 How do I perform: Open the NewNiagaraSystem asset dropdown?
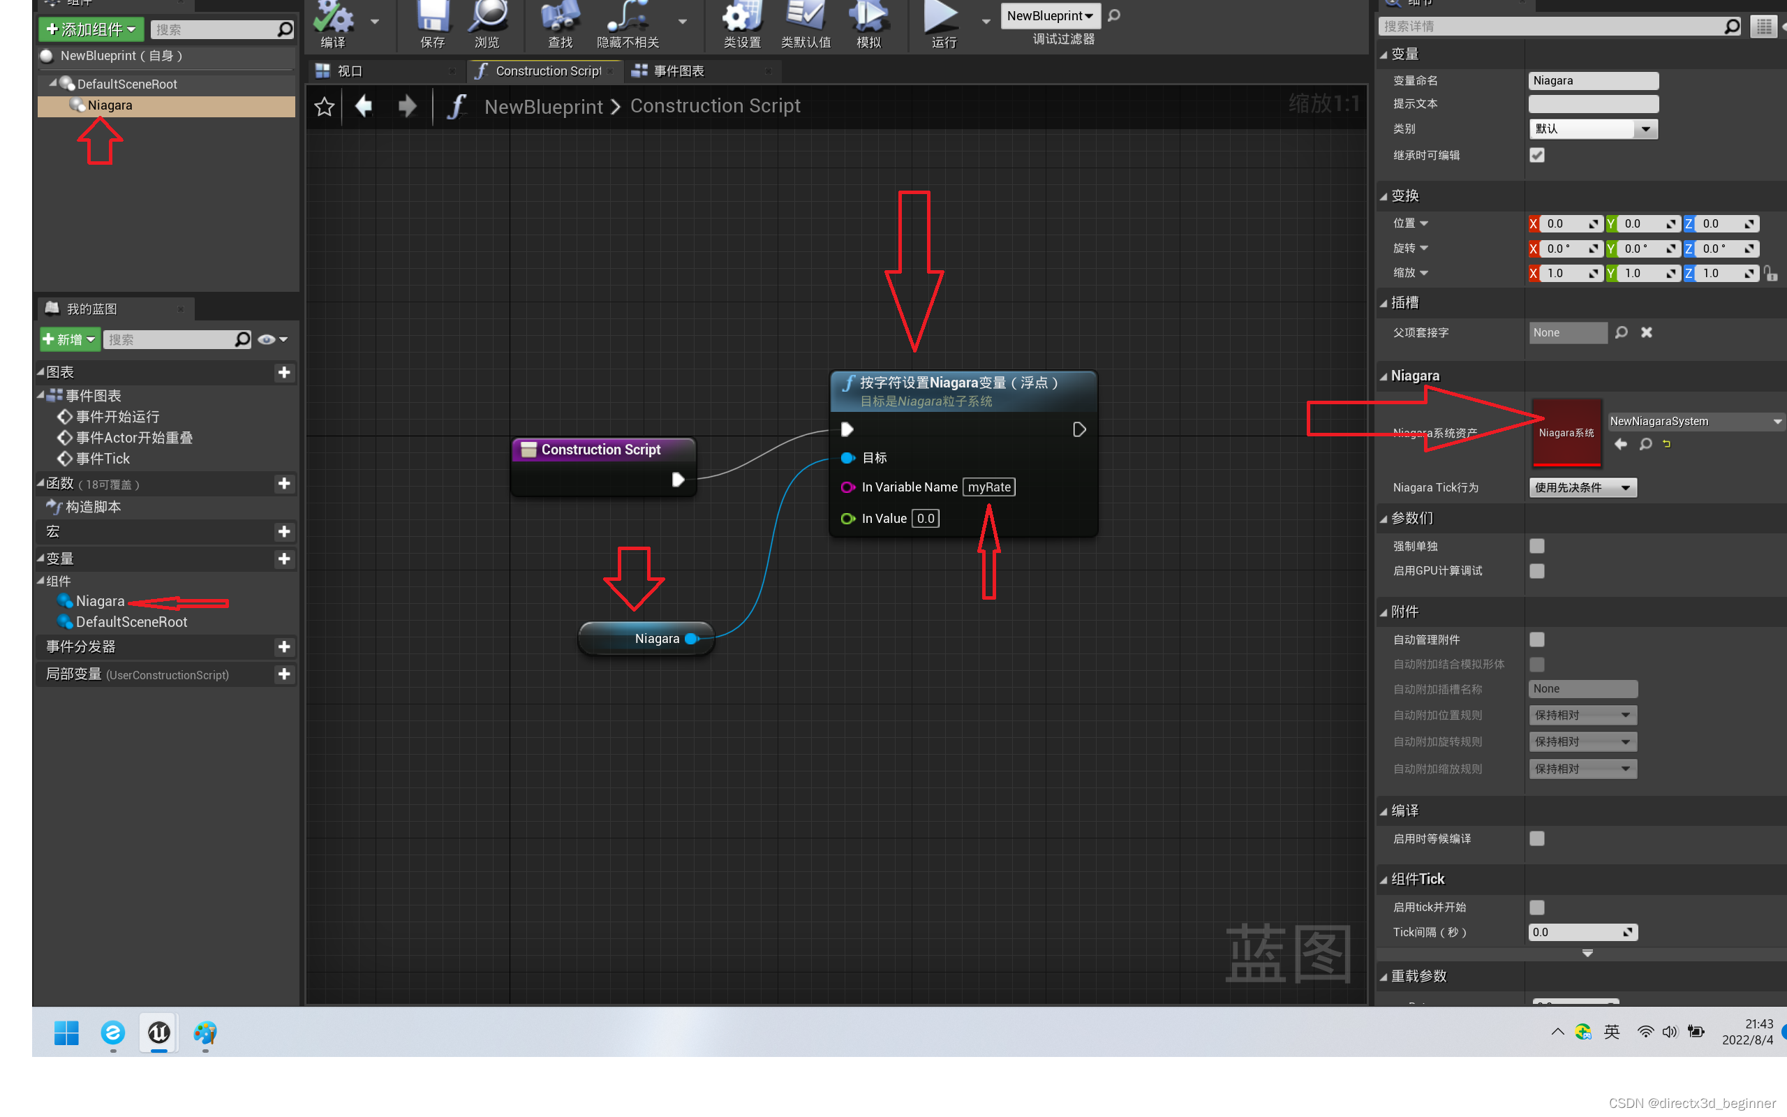(1696, 421)
